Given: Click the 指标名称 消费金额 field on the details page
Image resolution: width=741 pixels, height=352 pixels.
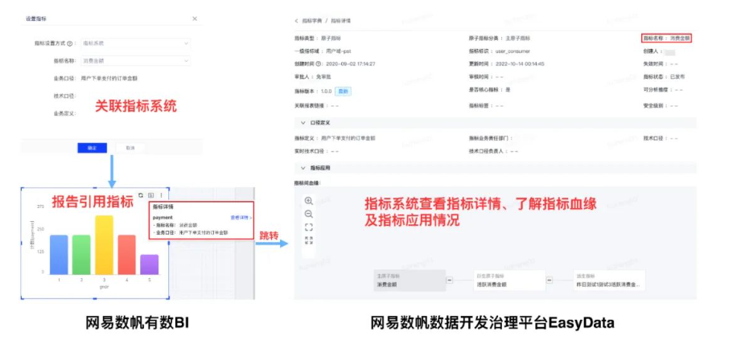Looking at the screenshot, I should pos(667,39).
